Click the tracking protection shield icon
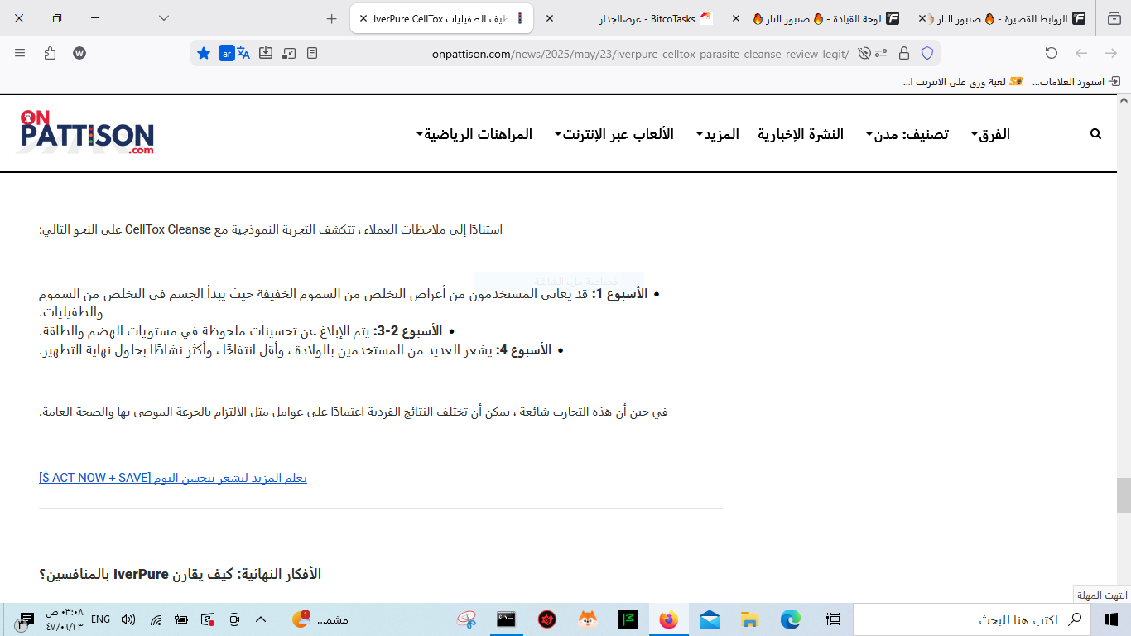1131x636 pixels. coord(927,53)
